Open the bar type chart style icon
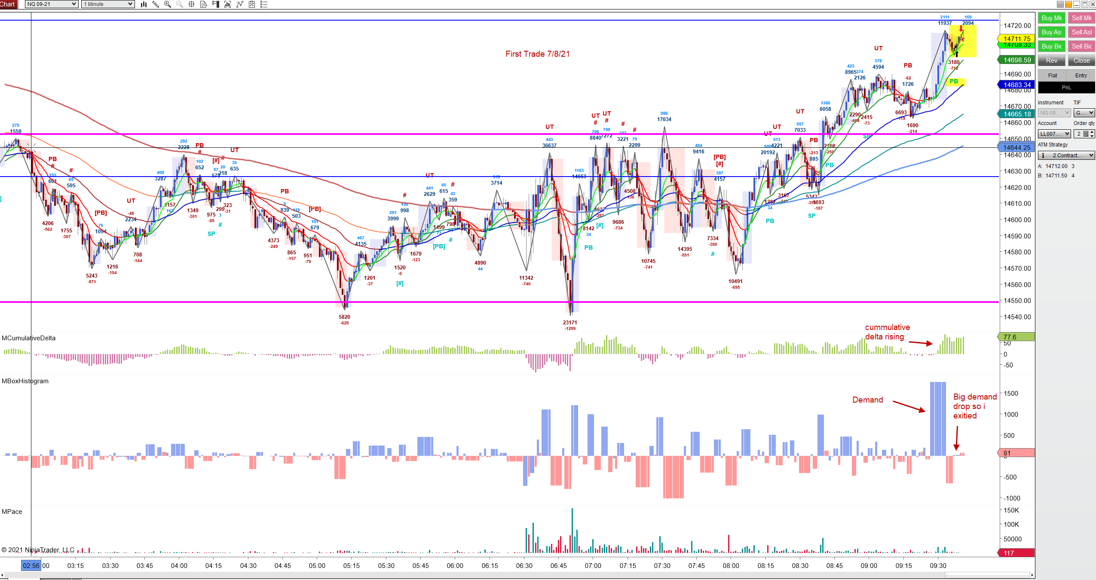Image resolution: width=1096 pixels, height=580 pixels. [x=144, y=4]
